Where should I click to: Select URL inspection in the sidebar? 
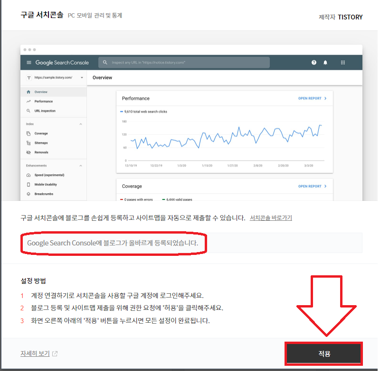(x=53, y=111)
